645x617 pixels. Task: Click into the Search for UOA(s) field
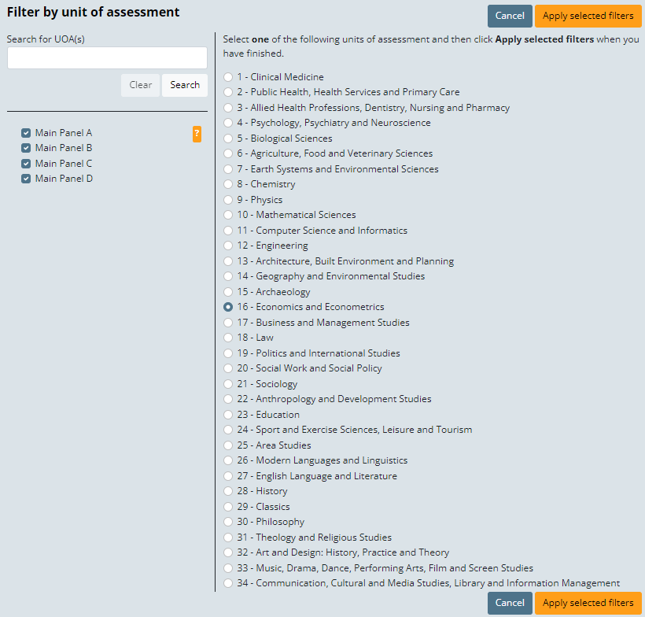click(107, 58)
